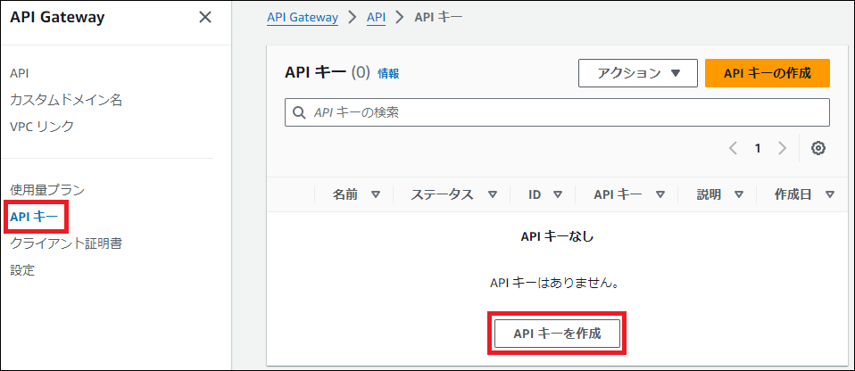Viewport: 855px width, 371px height.
Task: Open 情報 link beside API キー heading
Action: 388,74
